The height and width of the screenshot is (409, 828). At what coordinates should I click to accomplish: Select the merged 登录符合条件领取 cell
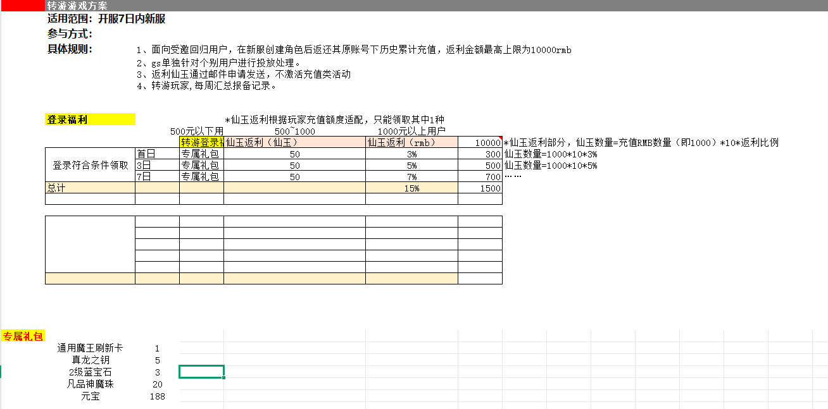click(x=90, y=166)
